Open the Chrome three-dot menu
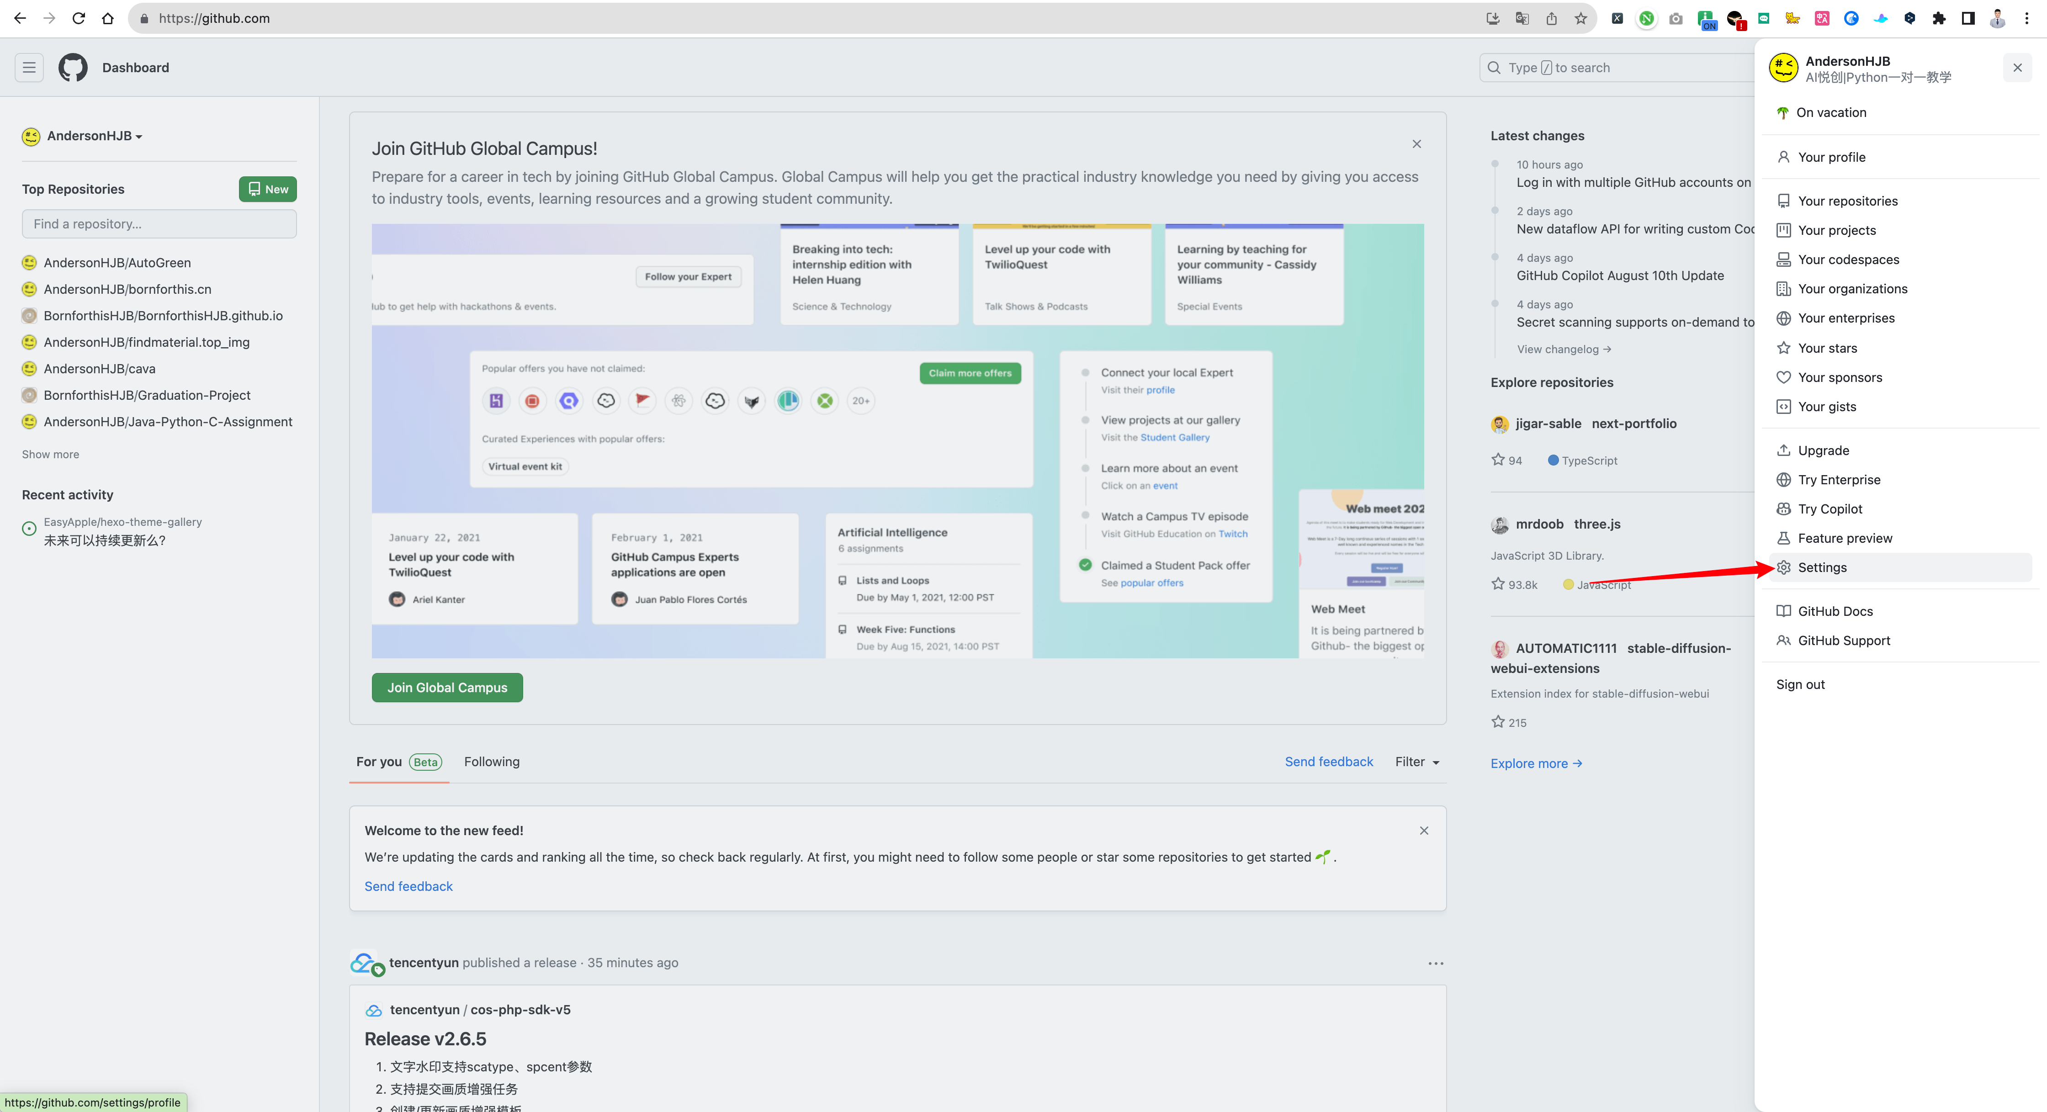 click(x=2027, y=18)
